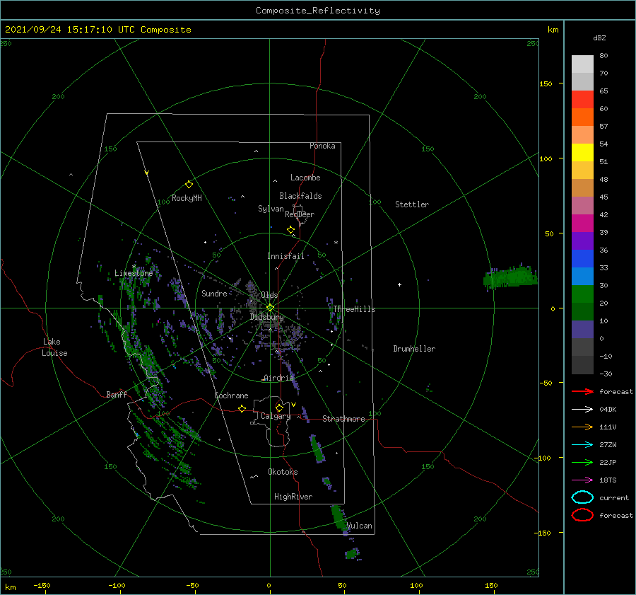
Task: Select the Innisfail label
Action: coord(285,256)
